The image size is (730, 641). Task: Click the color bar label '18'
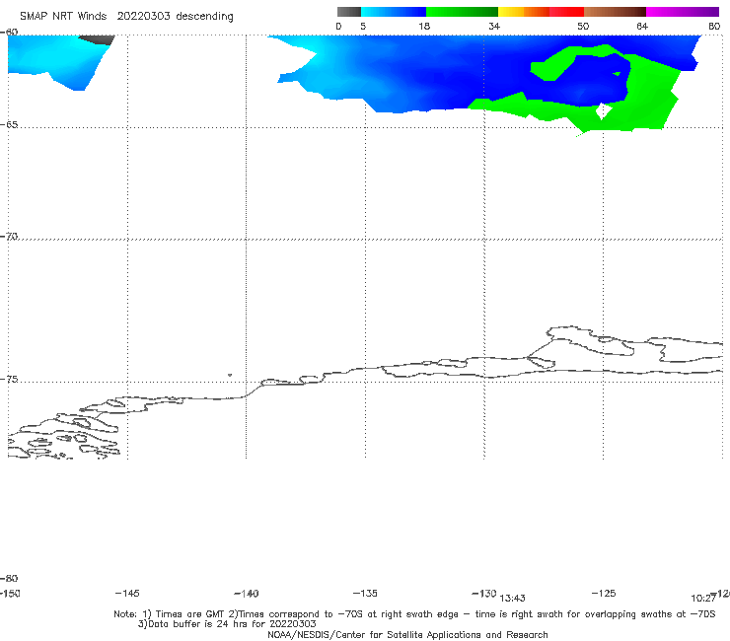pos(424,27)
